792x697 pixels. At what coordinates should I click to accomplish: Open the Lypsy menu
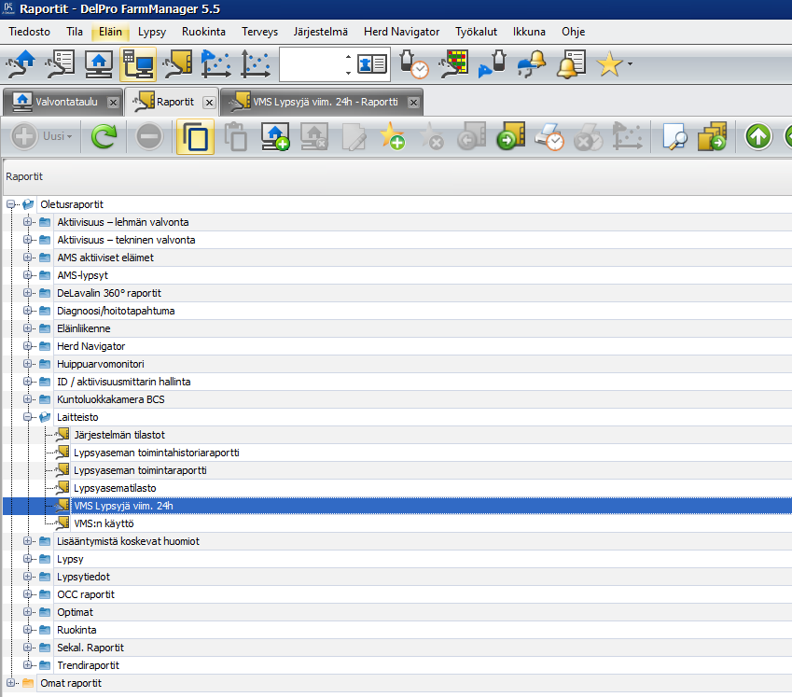point(151,32)
